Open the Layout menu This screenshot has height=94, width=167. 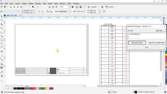[18, 3]
